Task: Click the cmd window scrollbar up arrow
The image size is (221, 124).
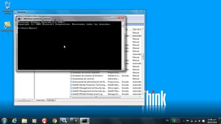Action: [x=123, y=23]
